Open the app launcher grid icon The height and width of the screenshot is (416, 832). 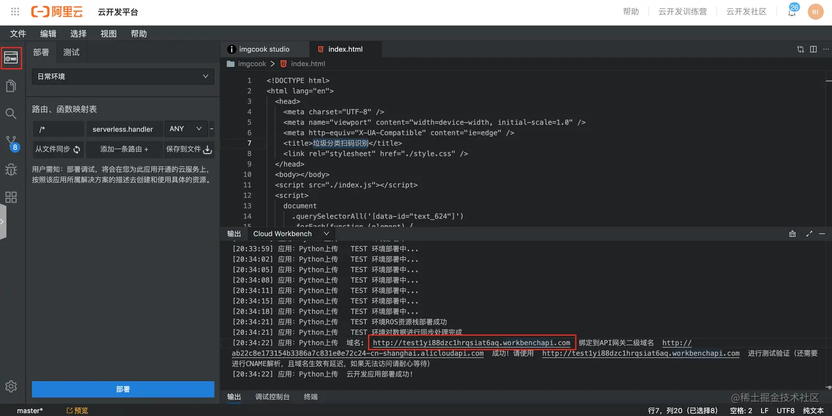(15, 12)
